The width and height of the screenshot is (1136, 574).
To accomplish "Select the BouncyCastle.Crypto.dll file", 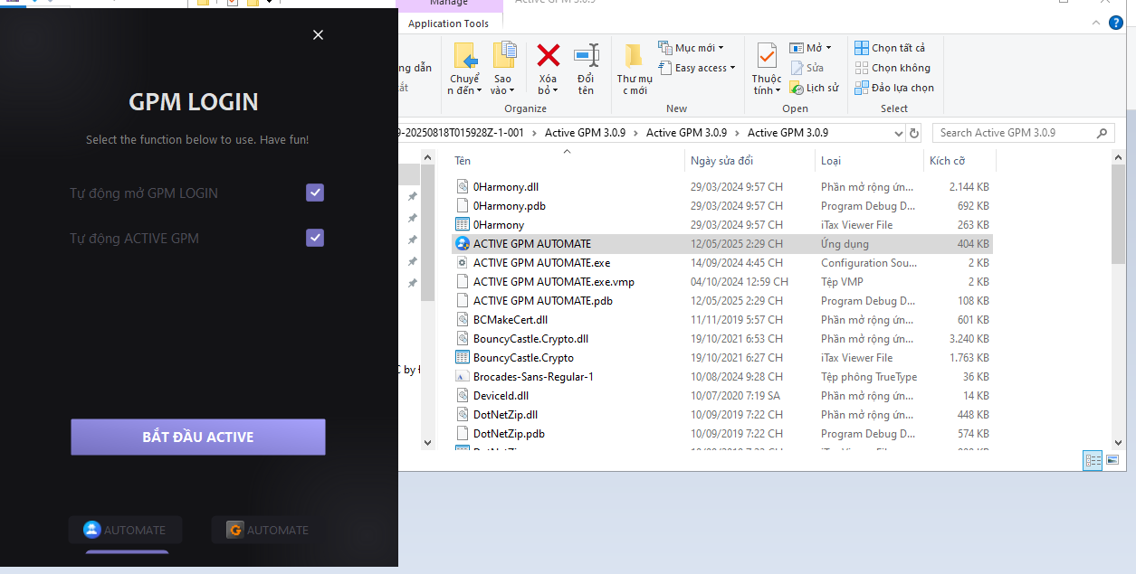I will click(530, 339).
